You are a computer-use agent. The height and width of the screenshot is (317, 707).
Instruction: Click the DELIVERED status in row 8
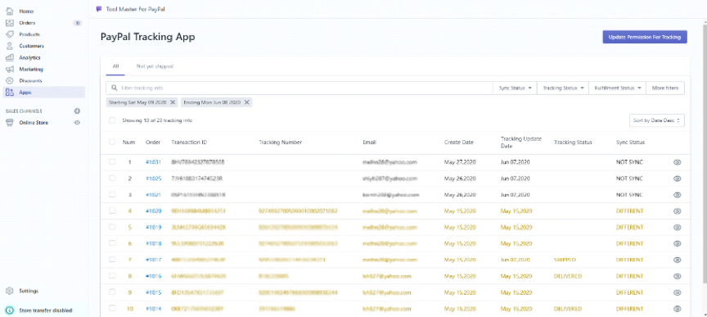click(x=568, y=276)
